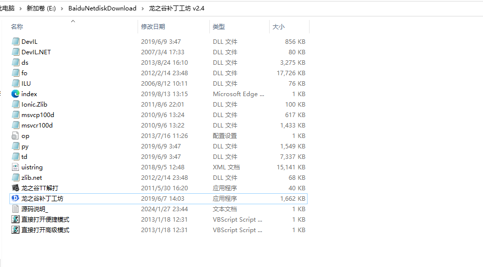Viewport: 483px width, 267px height.
Task: Click the file name 龙之谷TT解打
Action: click(x=40, y=188)
